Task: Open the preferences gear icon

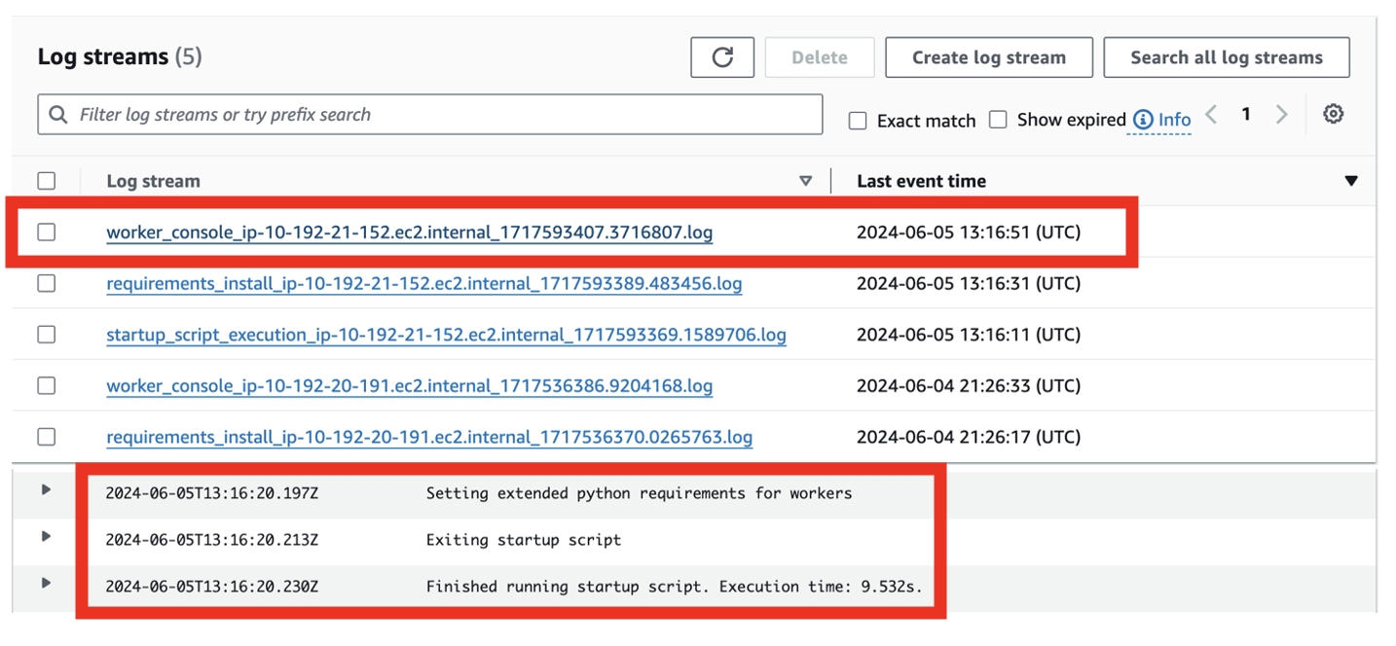Action: click(1333, 114)
